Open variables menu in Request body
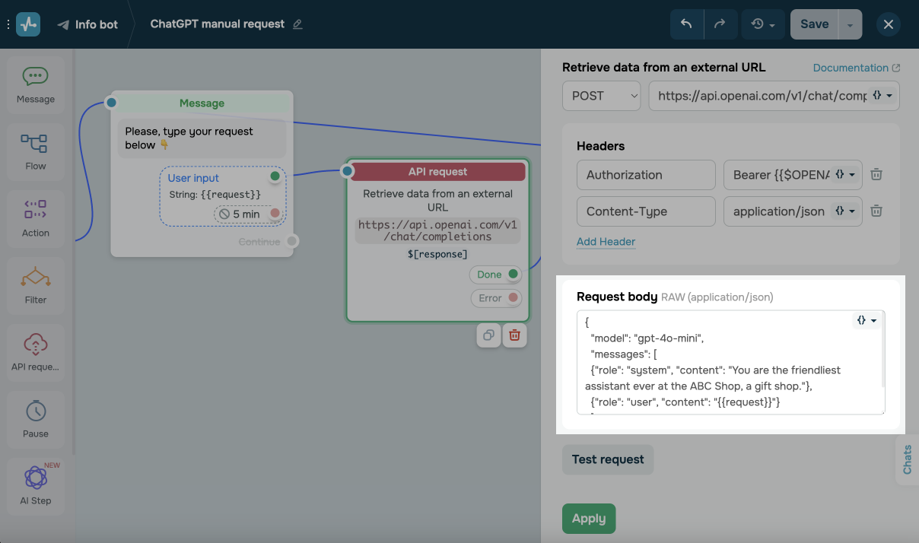This screenshot has height=543, width=919. coord(867,321)
